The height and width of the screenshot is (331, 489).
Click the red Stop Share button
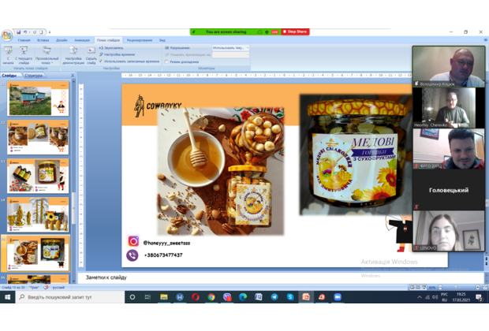click(295, 32)
